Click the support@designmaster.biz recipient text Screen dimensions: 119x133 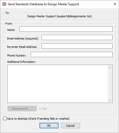pos(74,16)
